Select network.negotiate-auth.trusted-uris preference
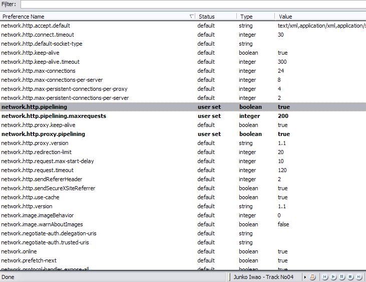366x282 pixels. pos(45,242)
